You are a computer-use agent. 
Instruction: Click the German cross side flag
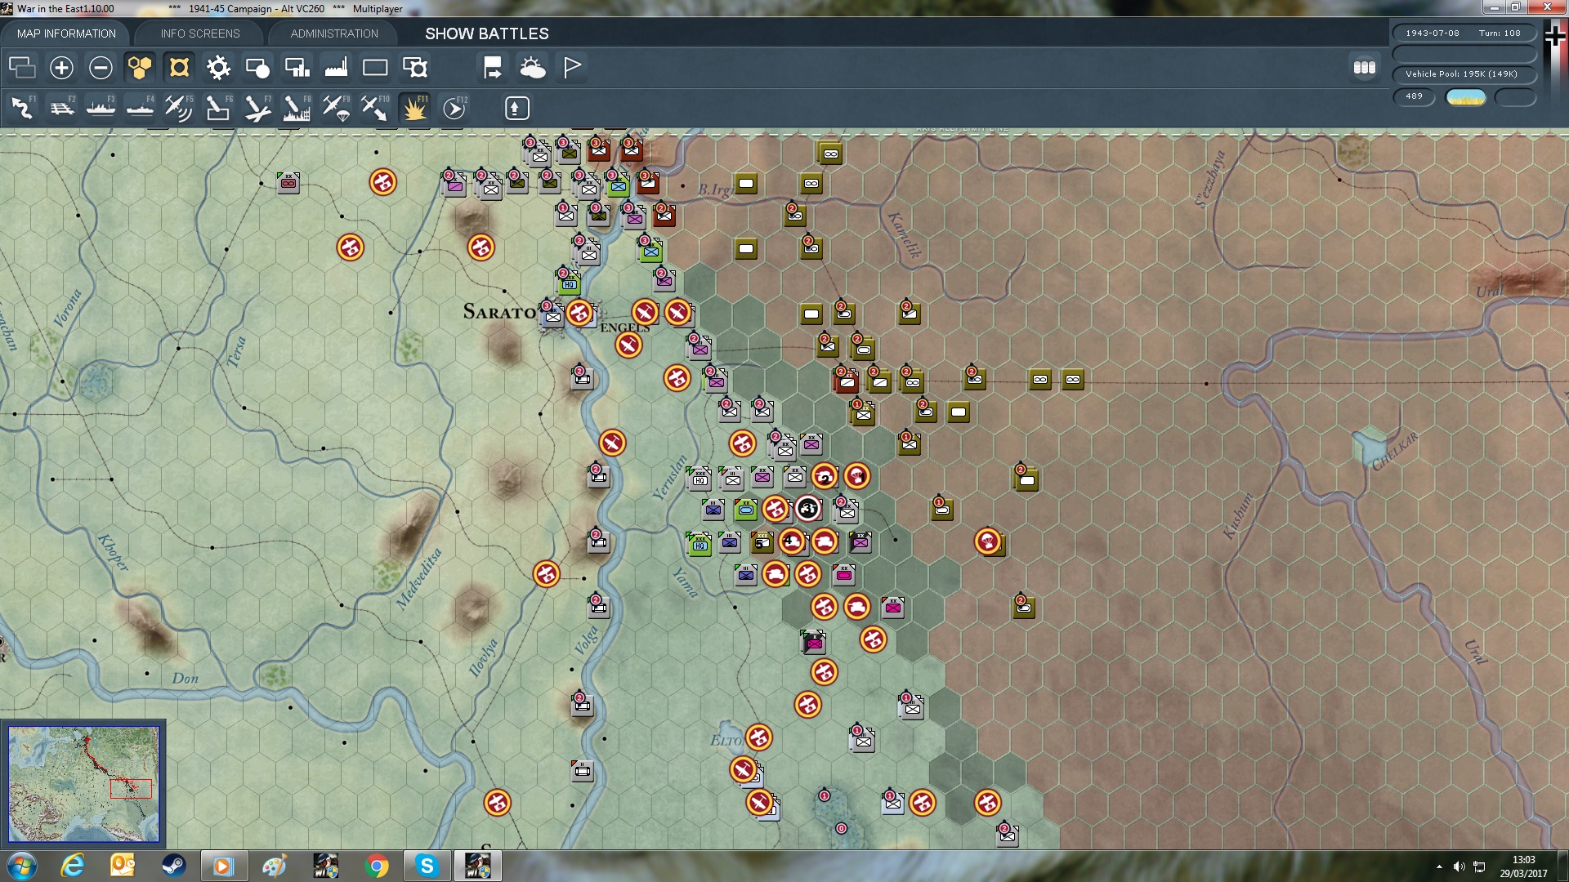point(1555,36)
